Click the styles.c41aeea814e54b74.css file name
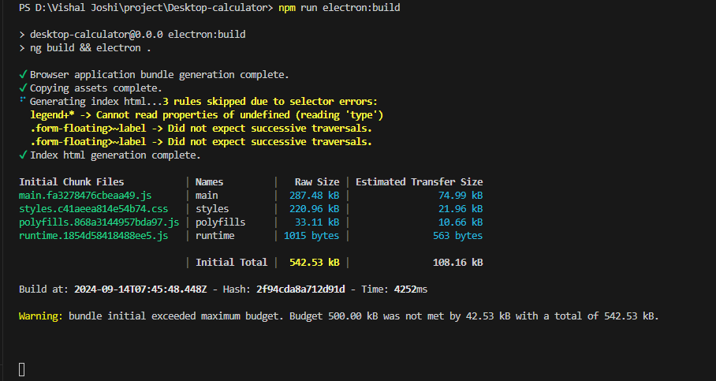Screen dimensions: 716x381 (x=93, y=209)
